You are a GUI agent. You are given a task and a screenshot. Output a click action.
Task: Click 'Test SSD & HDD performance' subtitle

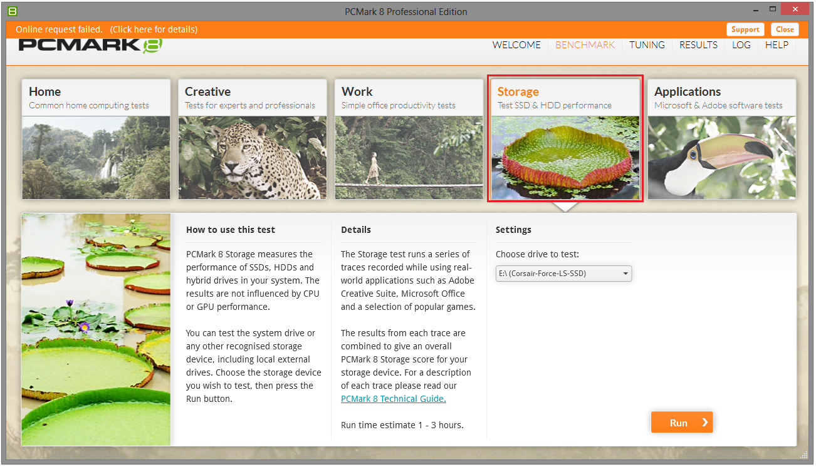(555, 105)
